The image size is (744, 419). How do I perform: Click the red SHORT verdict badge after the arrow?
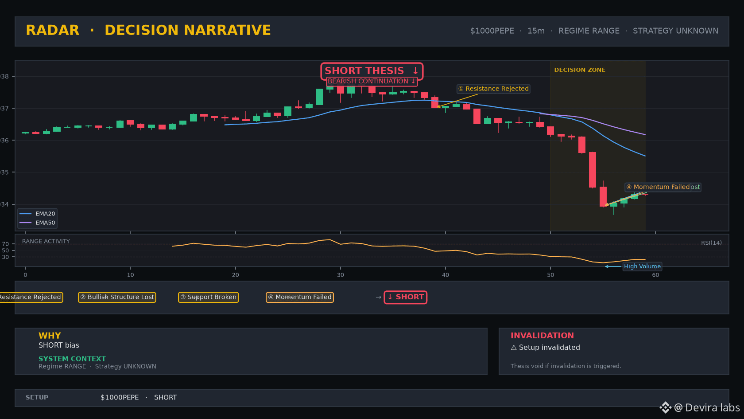406,297
